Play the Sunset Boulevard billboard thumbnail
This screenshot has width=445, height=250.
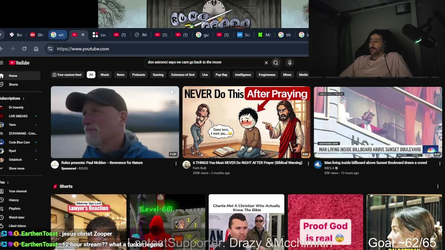tap(378, 122)
